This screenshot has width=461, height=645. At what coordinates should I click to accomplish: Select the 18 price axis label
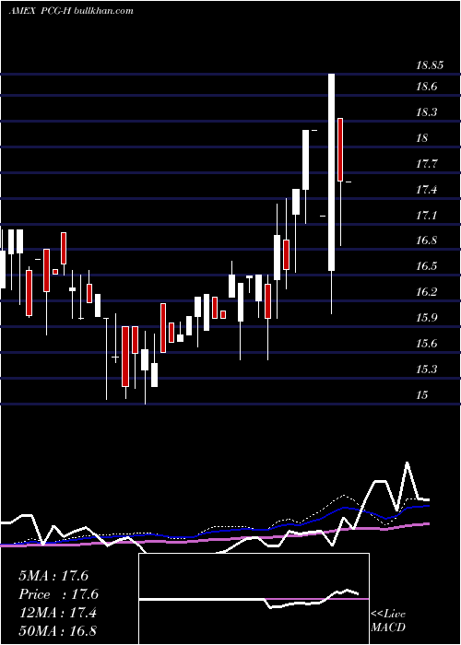pos(422,138)
